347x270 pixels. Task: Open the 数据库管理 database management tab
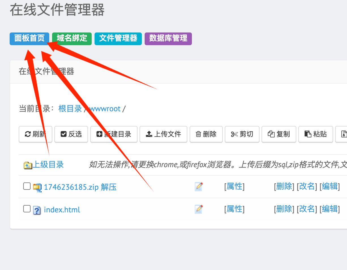(168, 38)
